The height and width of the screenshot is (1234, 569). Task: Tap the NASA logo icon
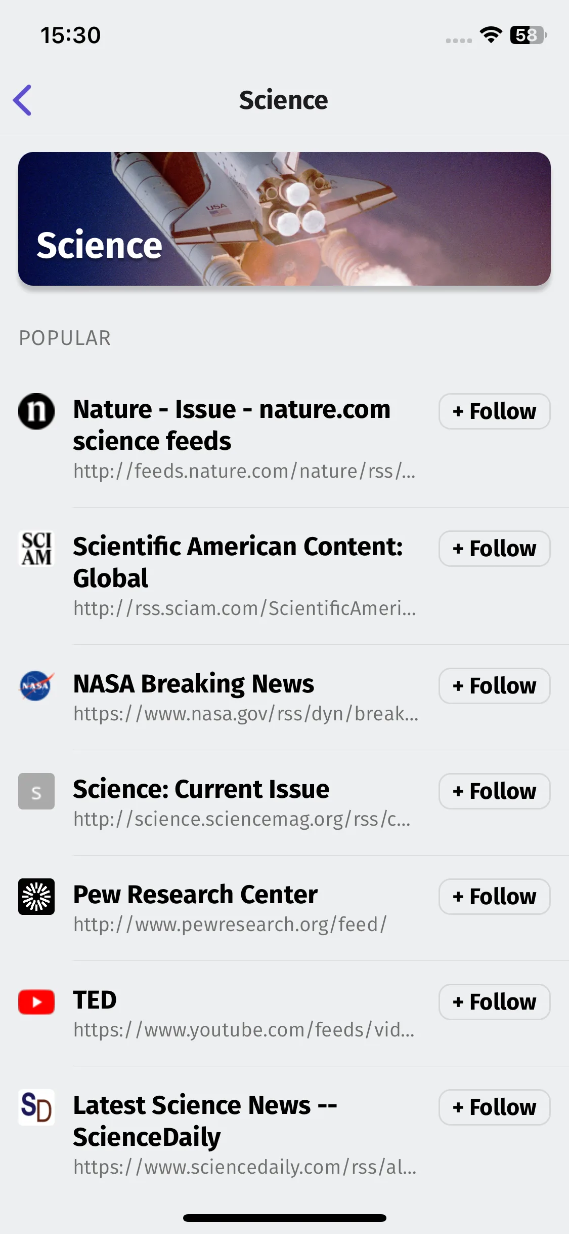point(36,686)
